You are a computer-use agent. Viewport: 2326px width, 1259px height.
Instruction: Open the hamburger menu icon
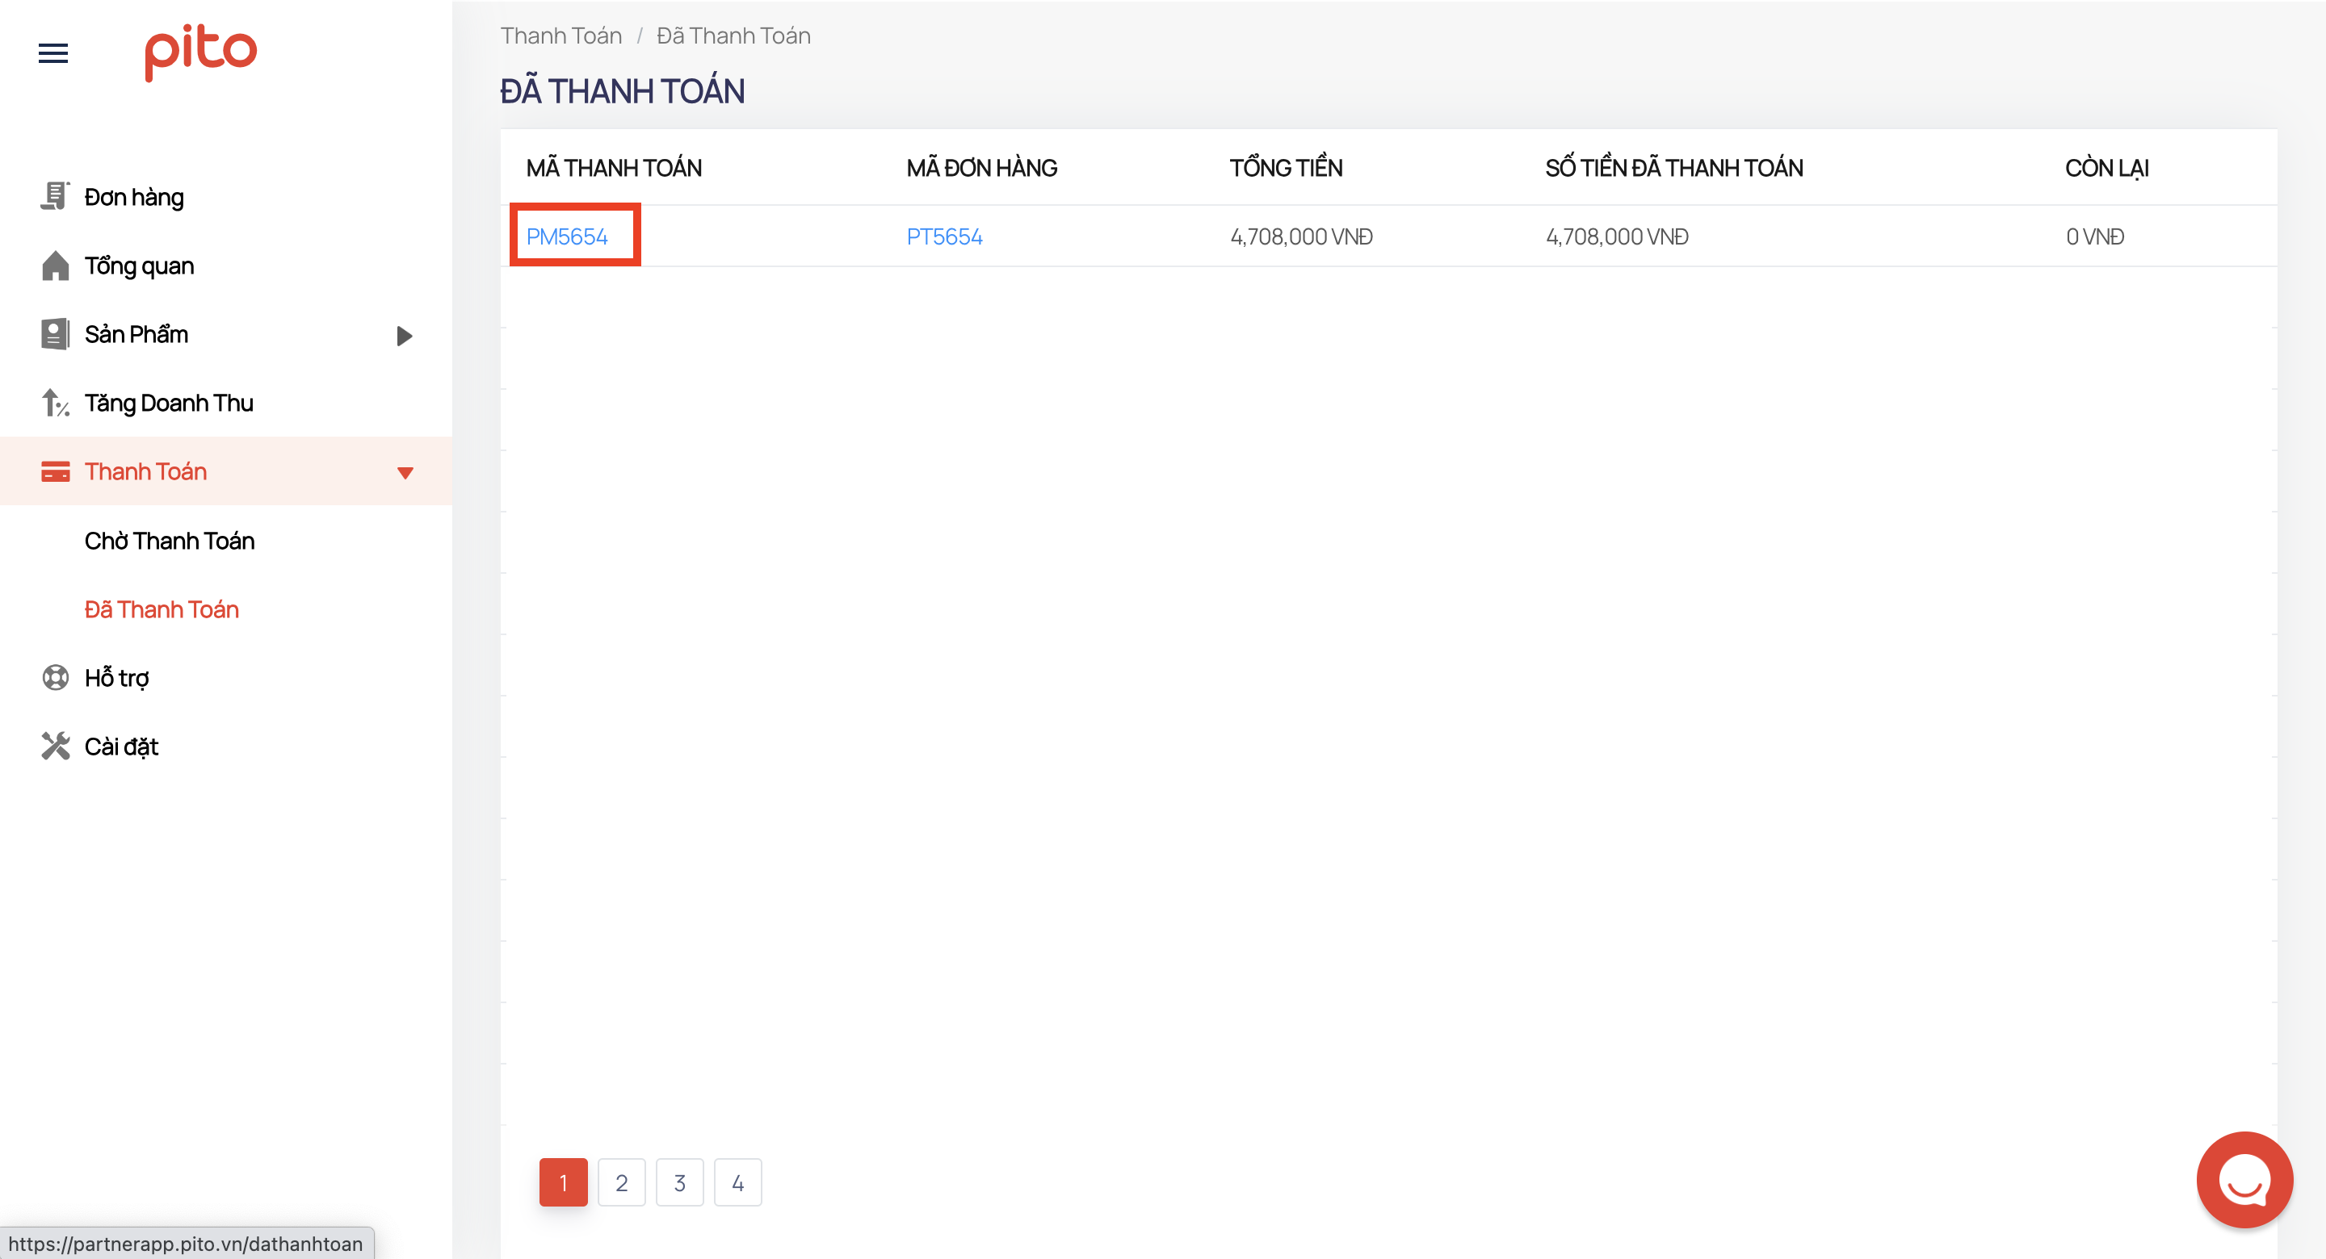click(53, 53)
